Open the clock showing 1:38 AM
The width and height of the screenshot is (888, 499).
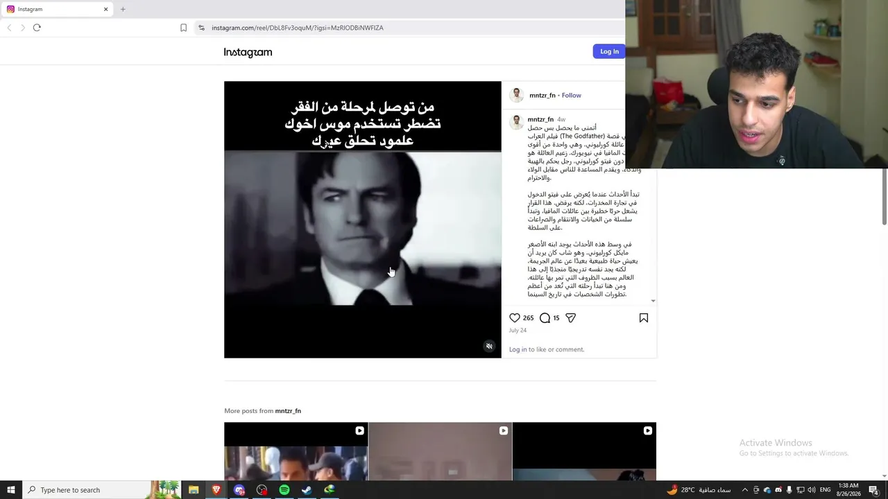point(848,490)
